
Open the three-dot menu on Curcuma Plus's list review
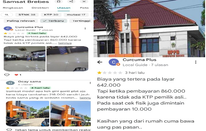coord(85,28)
